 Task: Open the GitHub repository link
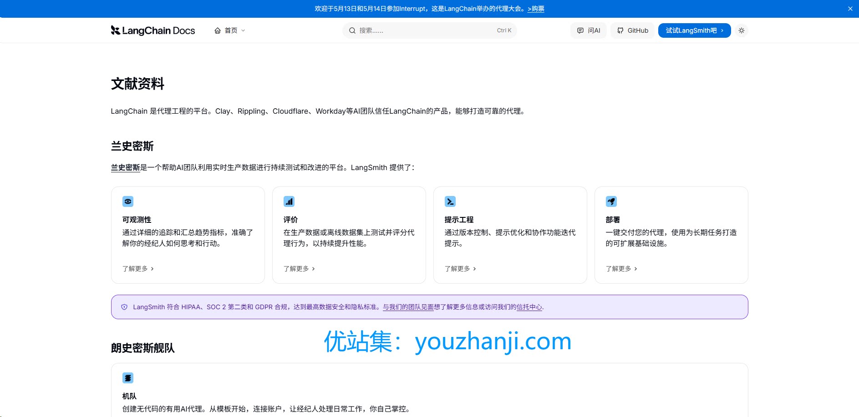tap(632, 30)
